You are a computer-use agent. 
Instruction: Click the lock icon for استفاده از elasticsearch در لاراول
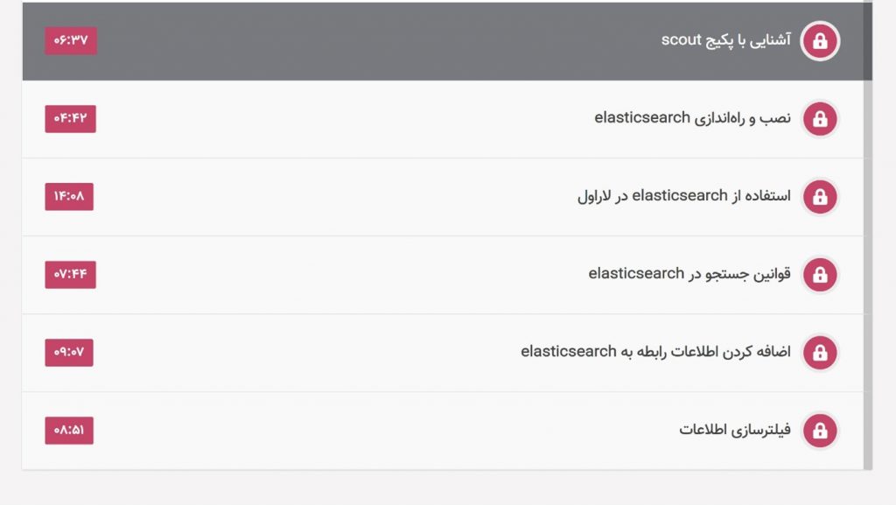pos(820,197)
